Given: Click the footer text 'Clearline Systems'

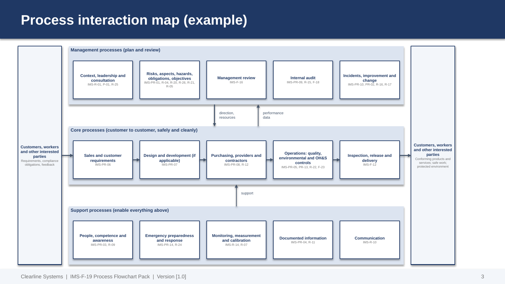Looking at the screenshot, I should tap(42, 277).
